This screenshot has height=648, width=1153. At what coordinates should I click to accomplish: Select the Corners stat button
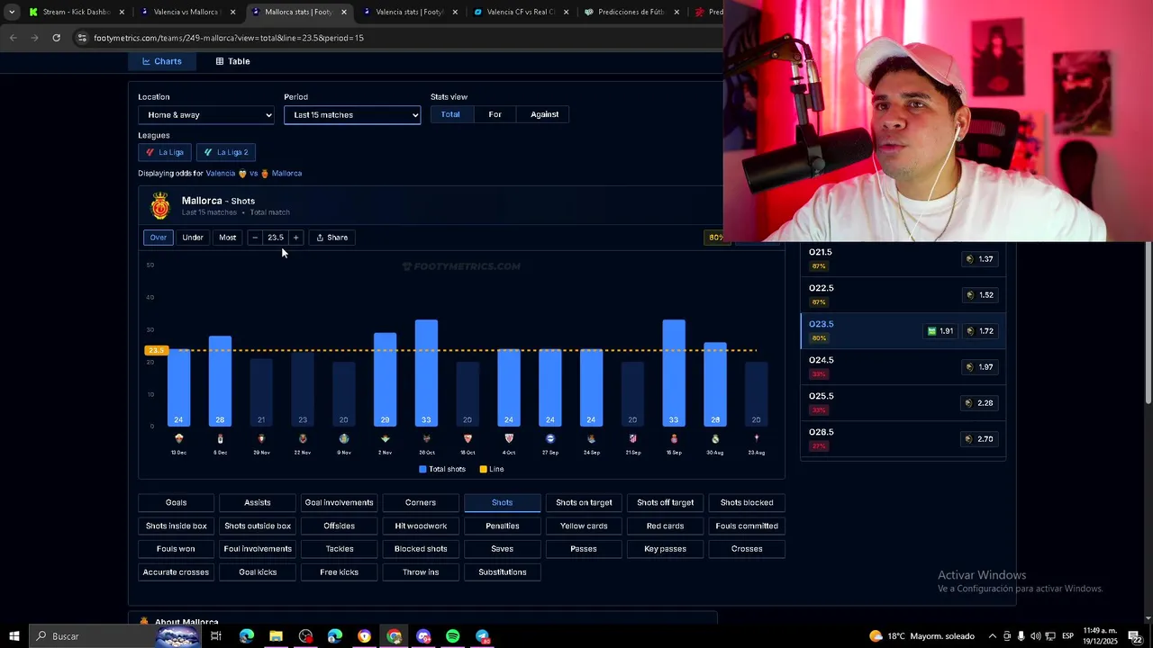pyautogui.click(x=421, y=502)
